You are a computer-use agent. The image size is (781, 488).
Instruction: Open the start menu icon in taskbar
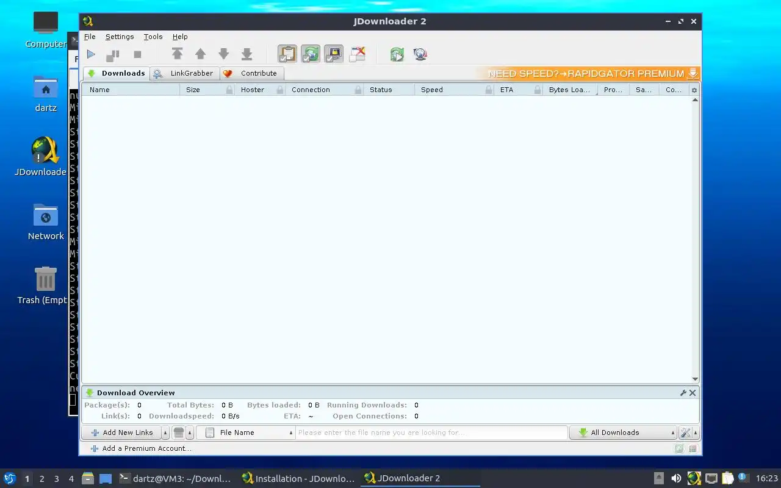[x=9, y=478]
